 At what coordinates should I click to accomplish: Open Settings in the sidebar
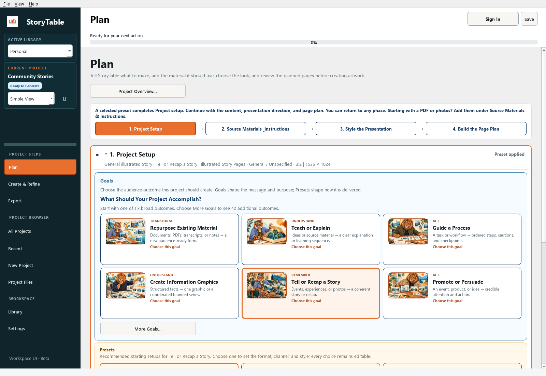40,328
